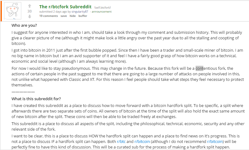Click the horizontal divider line below "themselves"
The width and height of the screenshot is (249, 150).
(x=23, y=91)
